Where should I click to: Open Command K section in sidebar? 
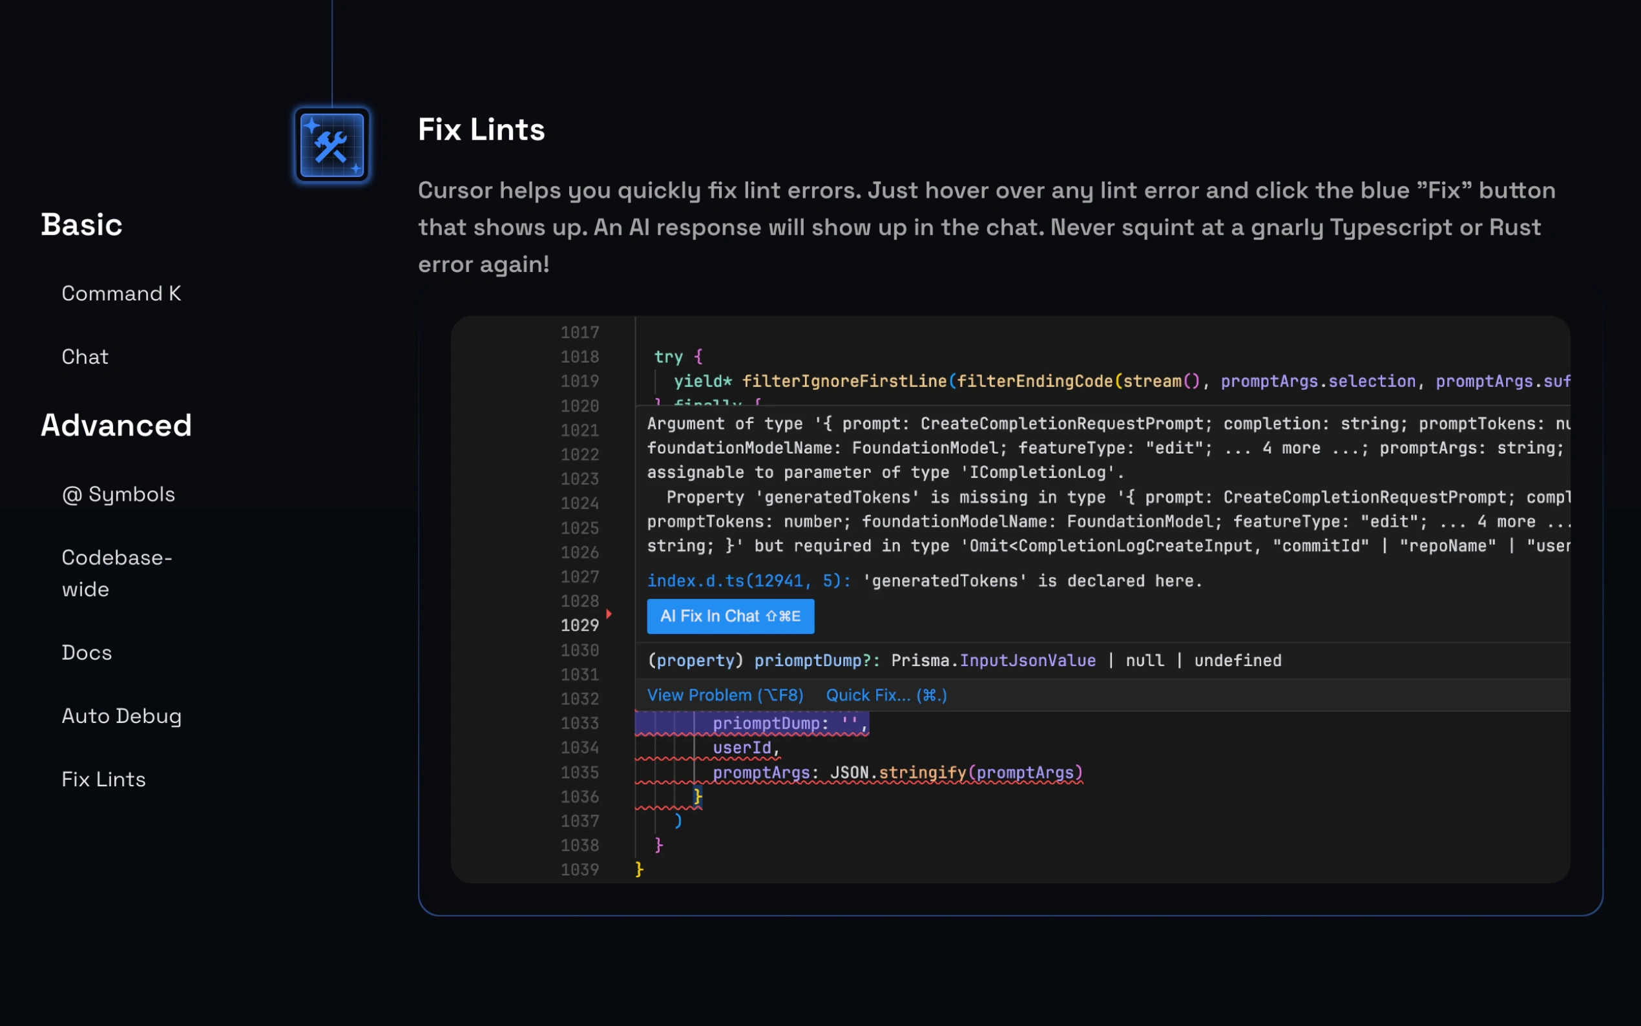[121, 293]
